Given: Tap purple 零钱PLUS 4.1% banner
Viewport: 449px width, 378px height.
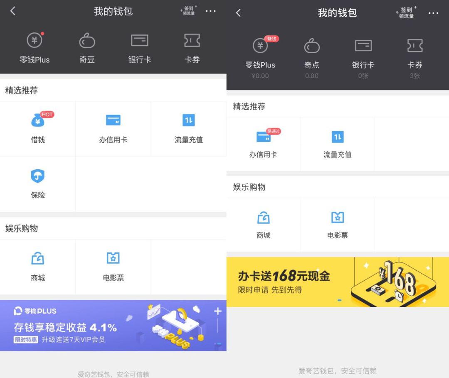Looking at the screenshot, I should tap(113, 325).
